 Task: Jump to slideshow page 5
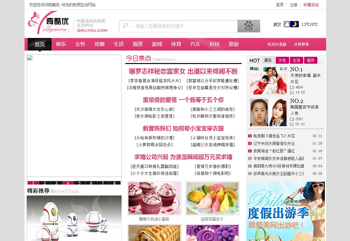click(x=80, y=183)
